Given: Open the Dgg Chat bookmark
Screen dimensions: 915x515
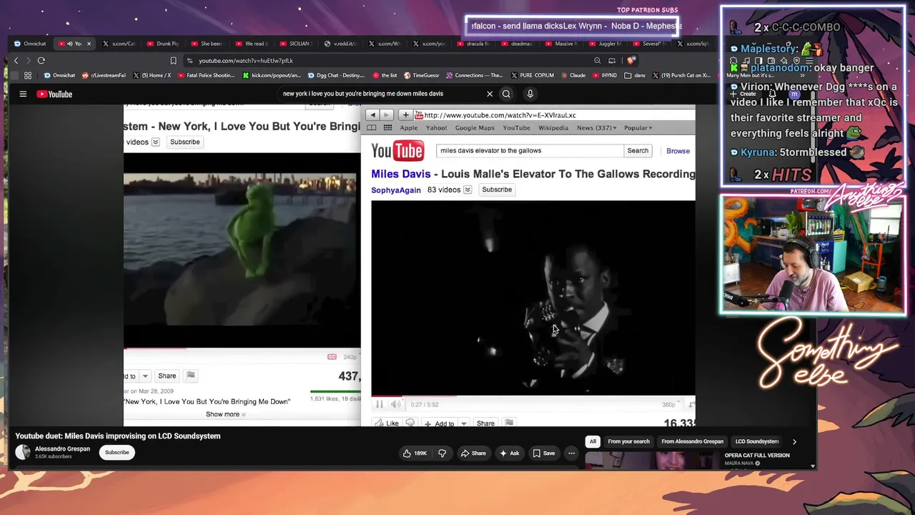Looking at the screenshot, I should tap(336, 75).
